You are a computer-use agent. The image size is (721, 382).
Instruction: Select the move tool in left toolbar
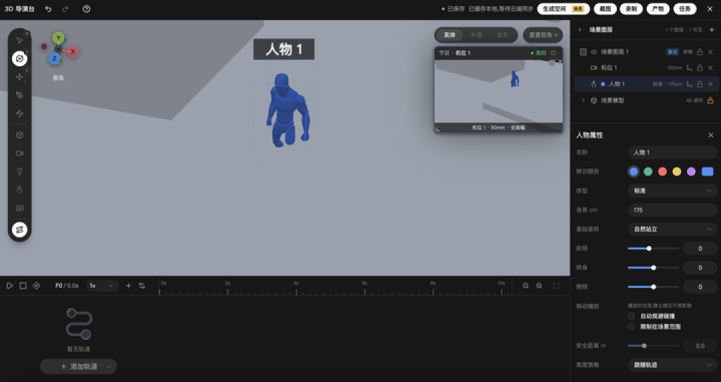(x=19, y=77)
